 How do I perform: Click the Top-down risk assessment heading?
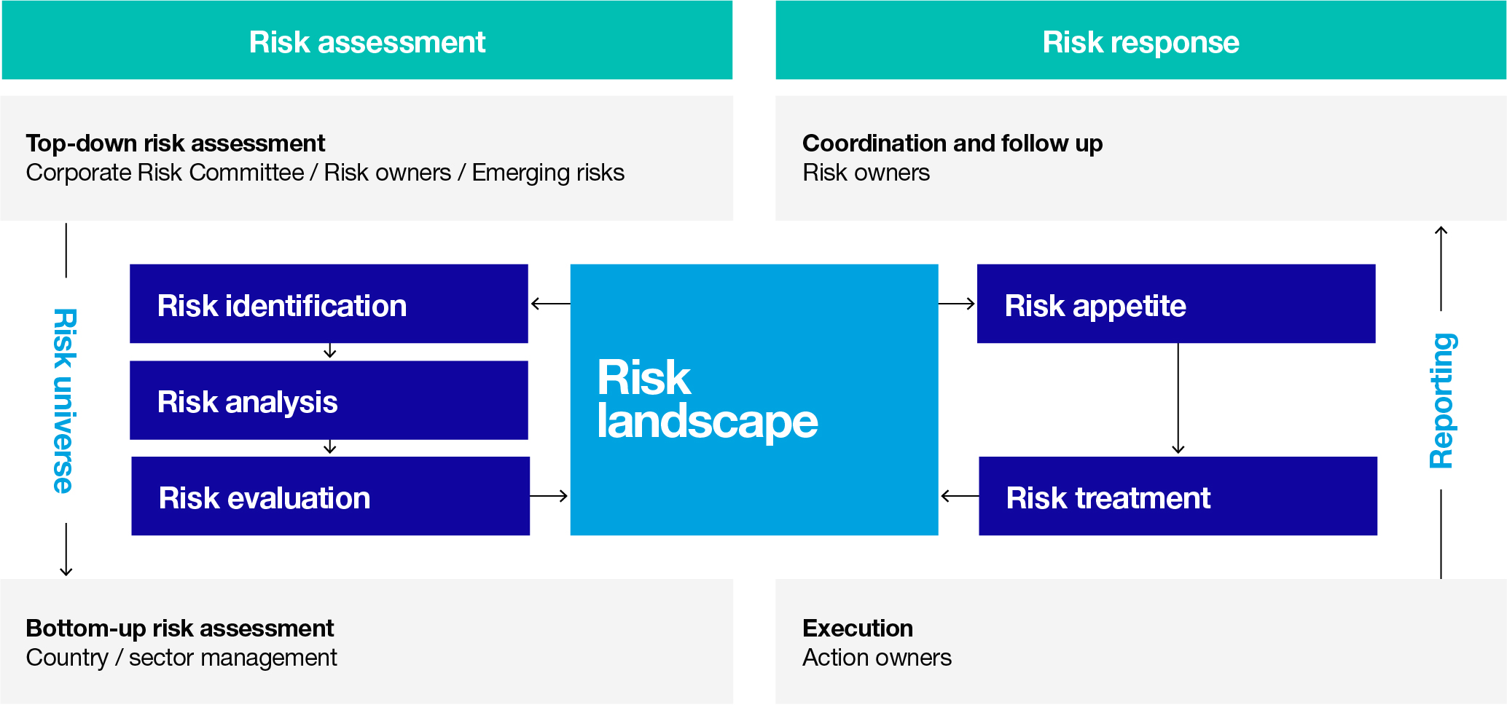coord(175,143)
